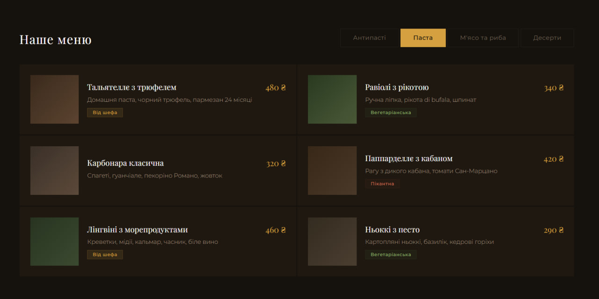Click the Карбонара класична dish title
The width and height of the screenshot is (599, 299).
pyautogui.click(x=125, y=163)
